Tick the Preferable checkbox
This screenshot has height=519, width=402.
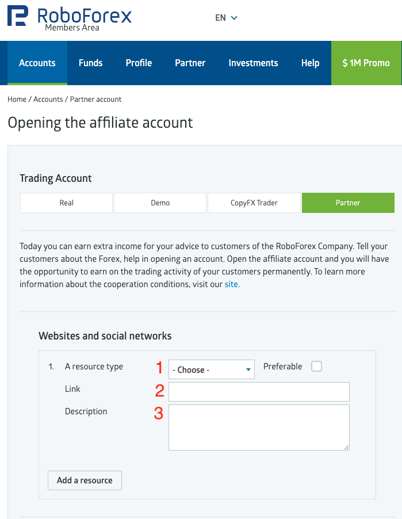coord(316,367)
